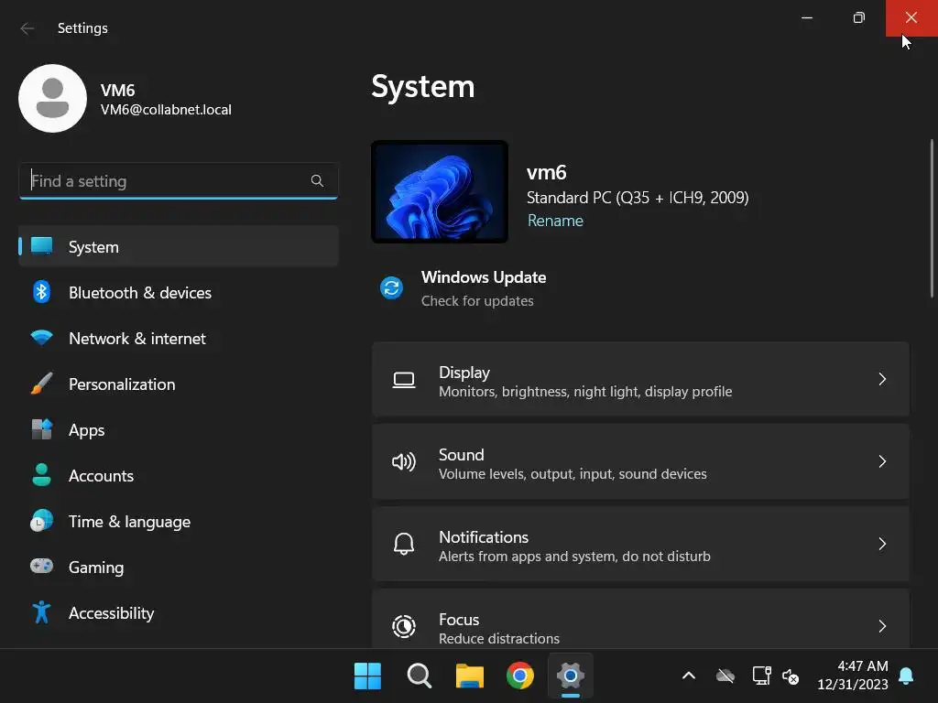Expand Display settings chevron
The image size is (938, 703).
click(x=882, y=379)
